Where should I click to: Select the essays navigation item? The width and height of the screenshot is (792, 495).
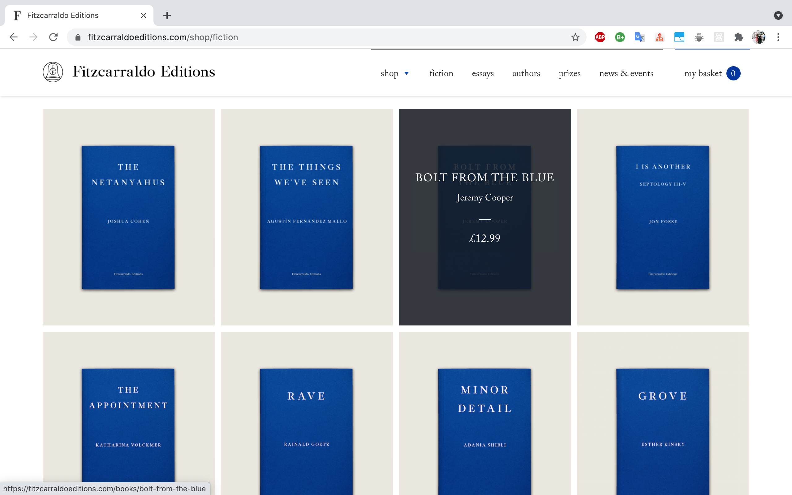point(482,73)
